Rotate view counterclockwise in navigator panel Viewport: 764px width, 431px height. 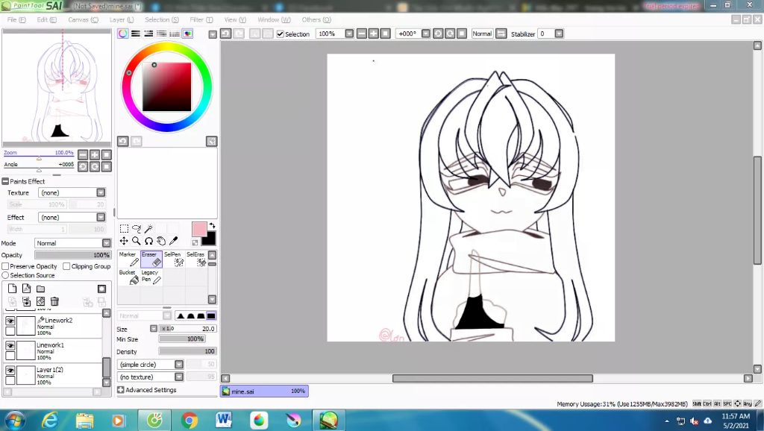tap(83, 166)
